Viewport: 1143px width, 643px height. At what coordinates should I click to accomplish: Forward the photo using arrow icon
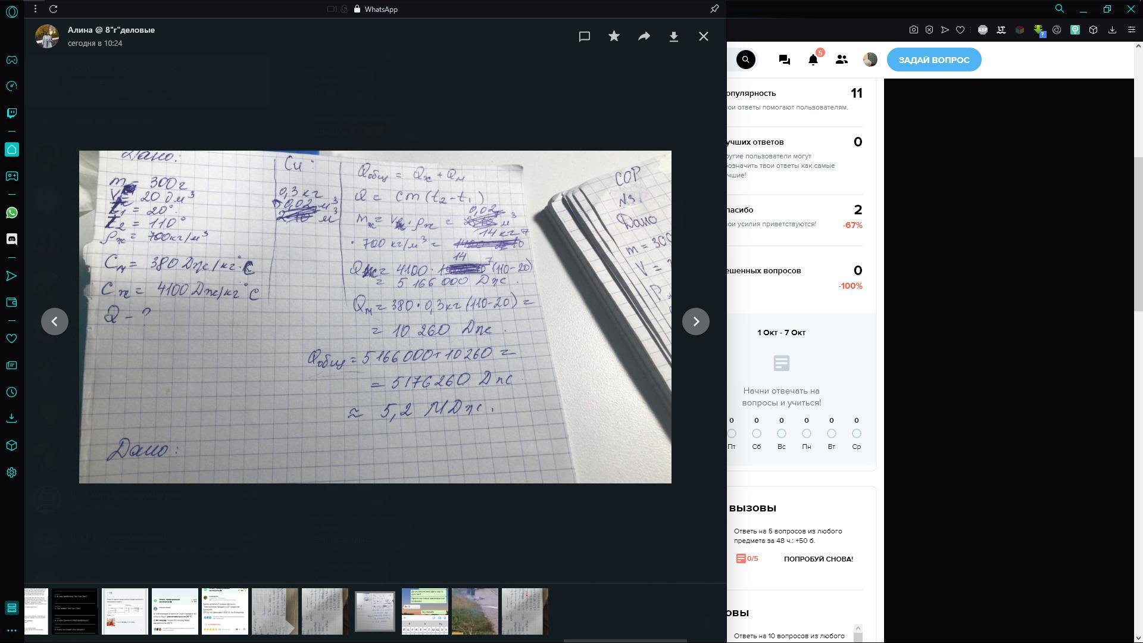pyautogui.click(x=644, y=36)
